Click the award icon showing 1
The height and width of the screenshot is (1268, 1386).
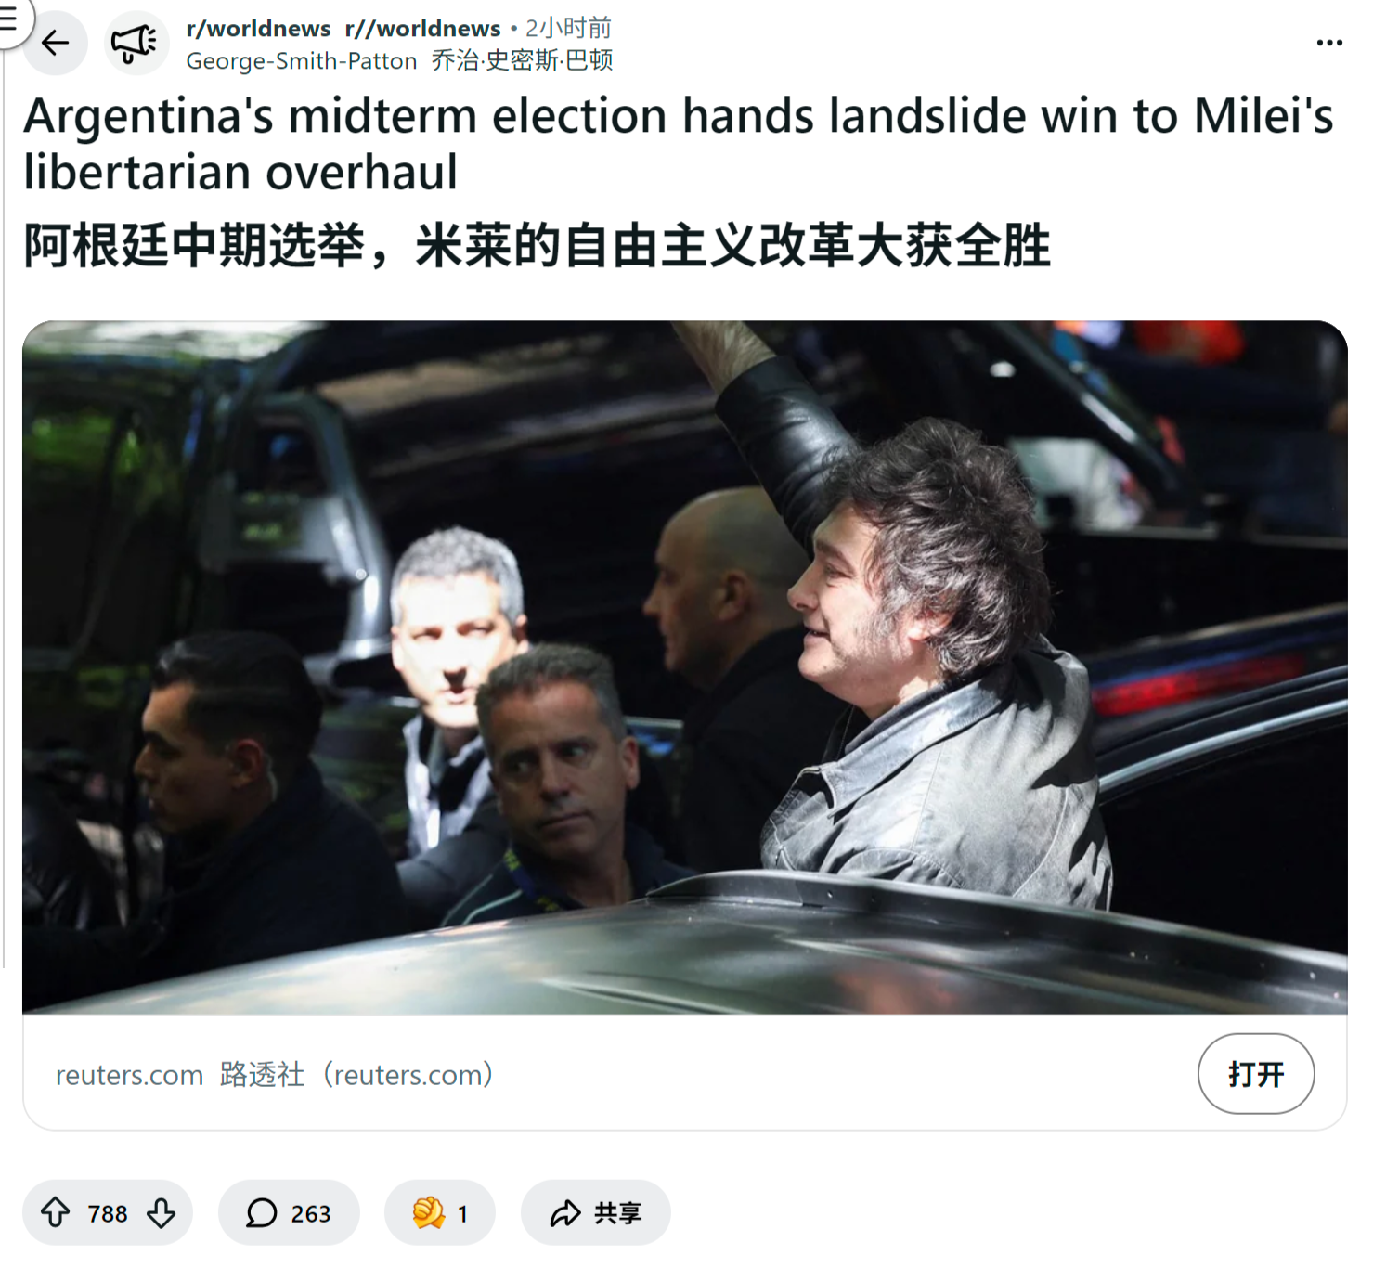pos(439,1212)
